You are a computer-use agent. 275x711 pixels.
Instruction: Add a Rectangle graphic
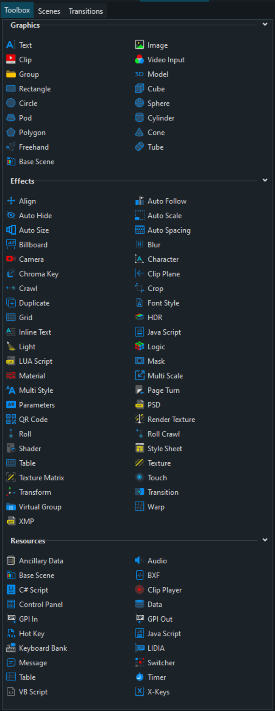click(35, 89)
